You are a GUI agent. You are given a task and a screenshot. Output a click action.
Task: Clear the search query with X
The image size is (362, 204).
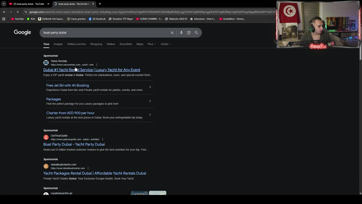[x=172, y=33]
